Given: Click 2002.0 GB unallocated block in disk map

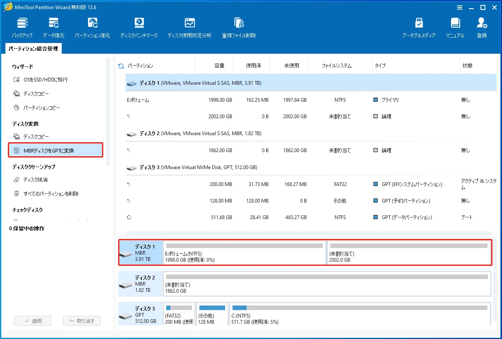Looking at the screenshot, I should (x=409, y=253).
